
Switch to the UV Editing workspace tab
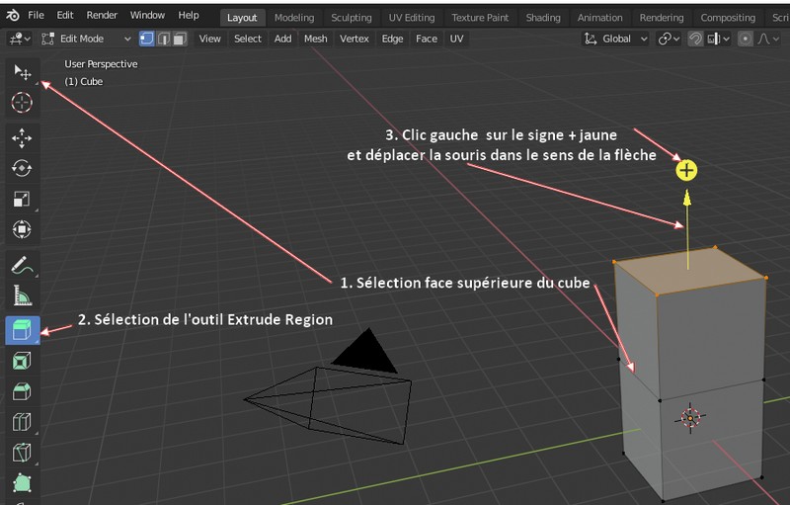412,18
